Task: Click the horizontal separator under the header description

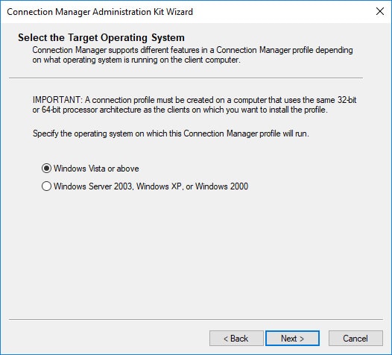Action: [186, 78]
